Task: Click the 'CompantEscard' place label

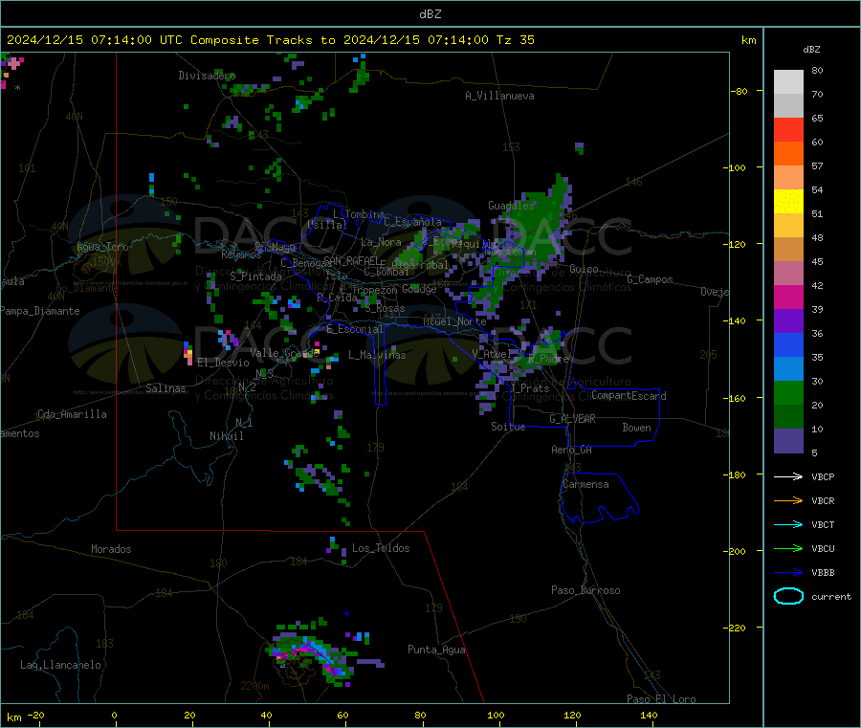Action: [x=629, y=396]
